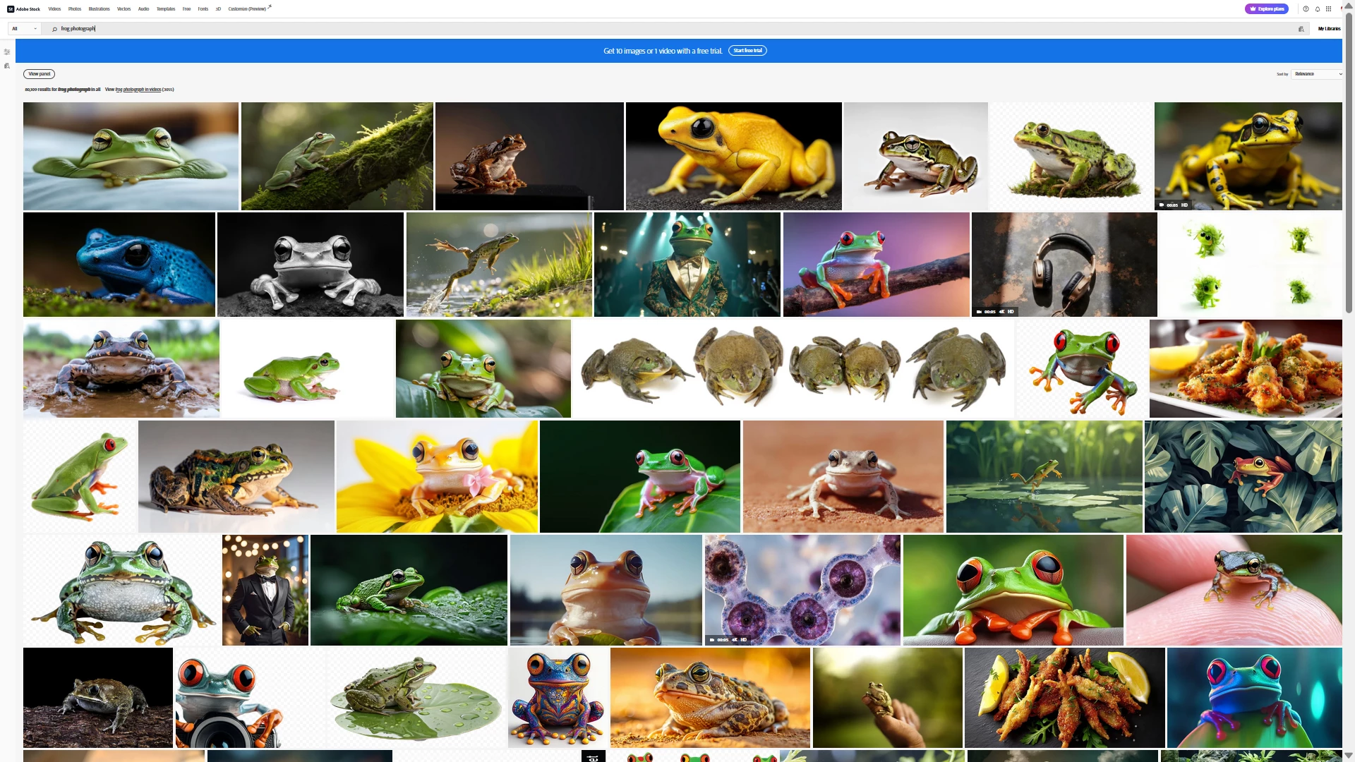Open the Templates menu item

pyautogui.click(x=166, y=9)
